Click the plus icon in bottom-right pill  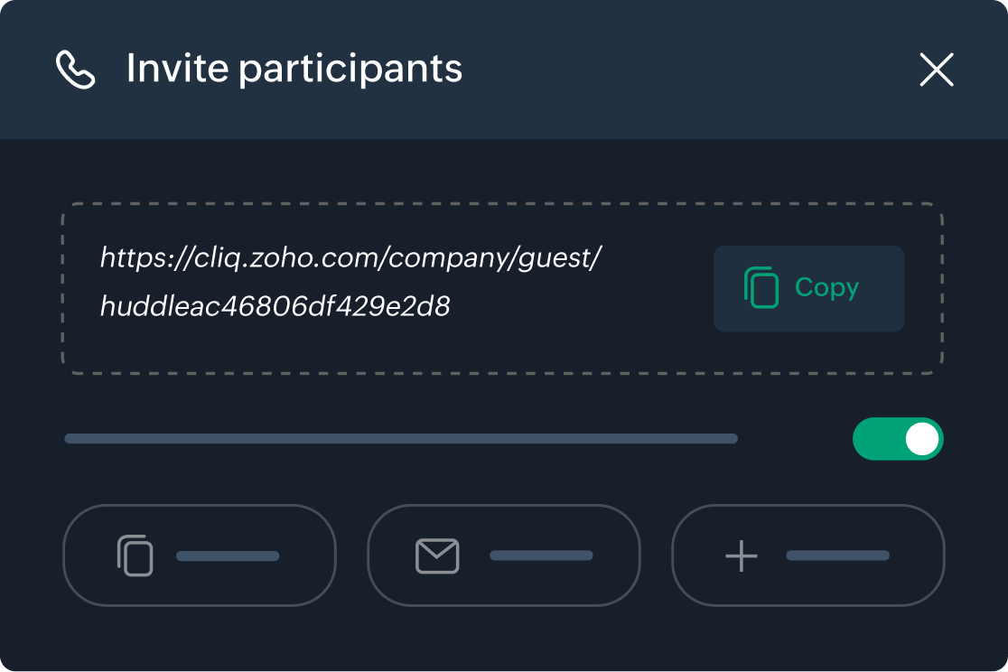click(x=742, y=555)
